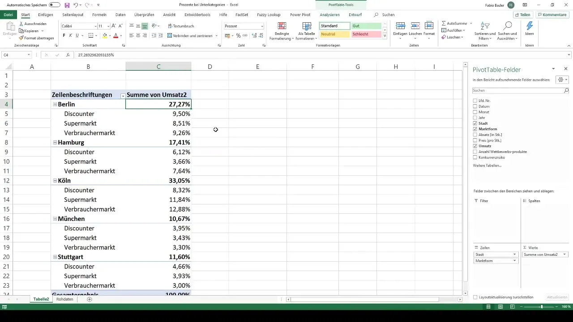Viewport: 573px width, 322px height.
Task: Toggle underline formatting button
Action: tap(77, 35)
